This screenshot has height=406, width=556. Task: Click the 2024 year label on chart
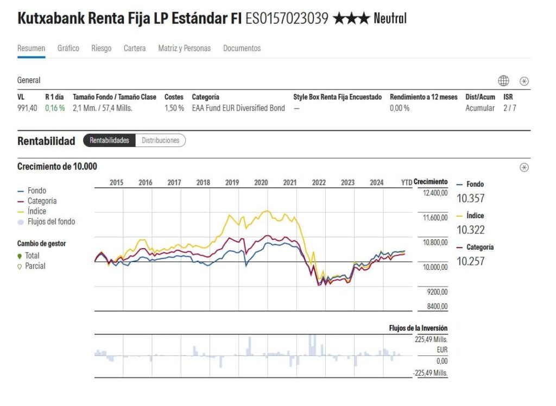(x=377, y=182)
